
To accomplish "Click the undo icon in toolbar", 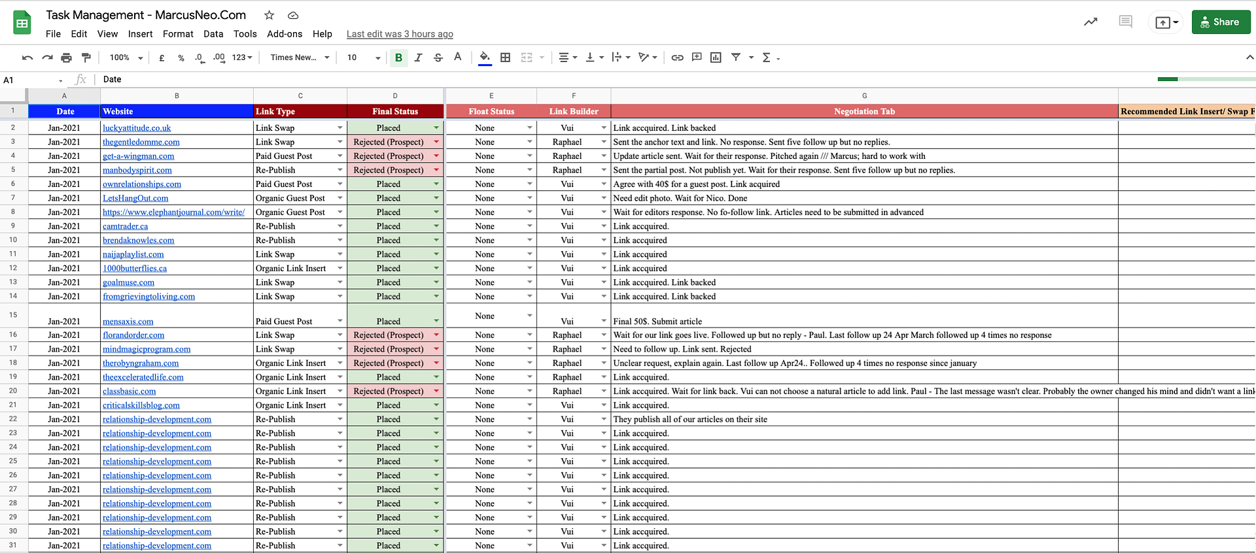I will click(27, 58).
